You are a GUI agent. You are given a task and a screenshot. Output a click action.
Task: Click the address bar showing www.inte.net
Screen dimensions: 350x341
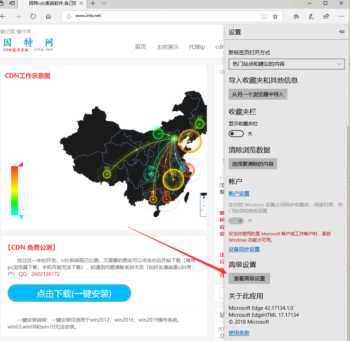coord(163,16)
